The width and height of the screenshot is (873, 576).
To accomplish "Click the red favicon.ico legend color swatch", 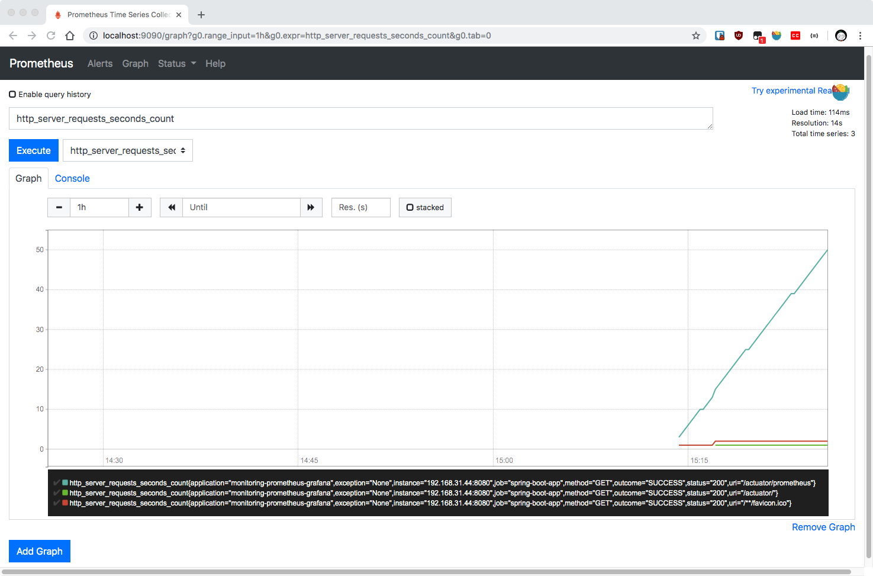I will click(x=65, y=503).
